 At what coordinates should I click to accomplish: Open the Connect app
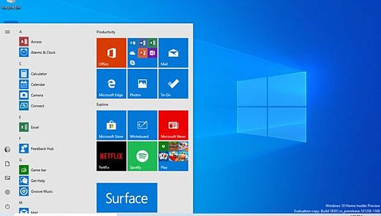tap(32, 106)
